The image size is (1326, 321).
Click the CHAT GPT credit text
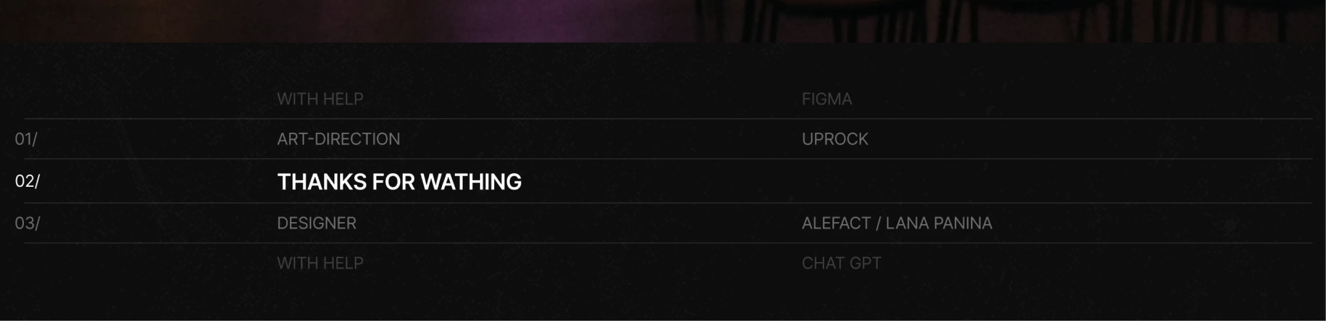(x=841, y=264)
